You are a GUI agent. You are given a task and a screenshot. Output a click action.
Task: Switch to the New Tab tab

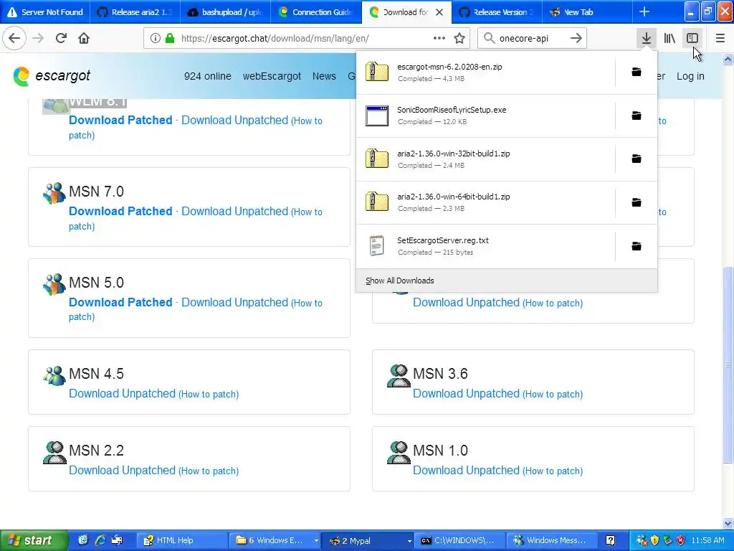[x=588, y=12]
